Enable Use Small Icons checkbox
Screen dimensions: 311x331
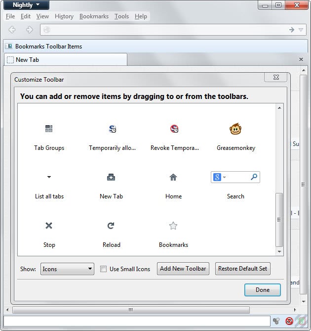pyautogui.click(x=103, y=269)
